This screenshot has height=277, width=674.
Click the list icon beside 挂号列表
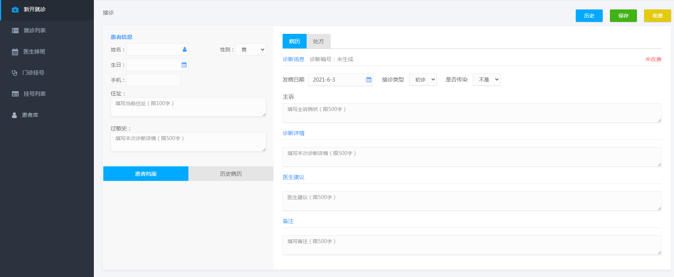point(15,94)
